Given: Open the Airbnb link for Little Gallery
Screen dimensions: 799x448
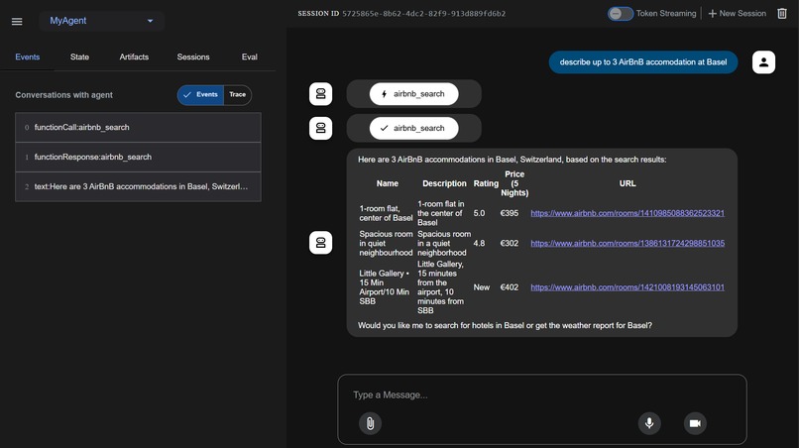Looking at the screenshot, I should click(x=628, y=287).
